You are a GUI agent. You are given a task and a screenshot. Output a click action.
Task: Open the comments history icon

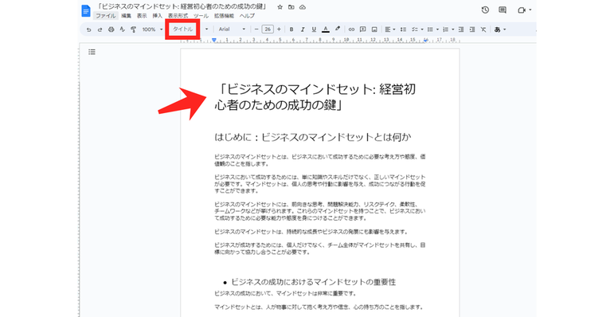coord(503,10)
